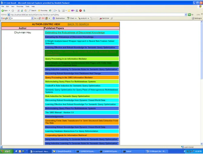Click the yellow Discuss note icon
203x154 pixels.
pos(69,11)
